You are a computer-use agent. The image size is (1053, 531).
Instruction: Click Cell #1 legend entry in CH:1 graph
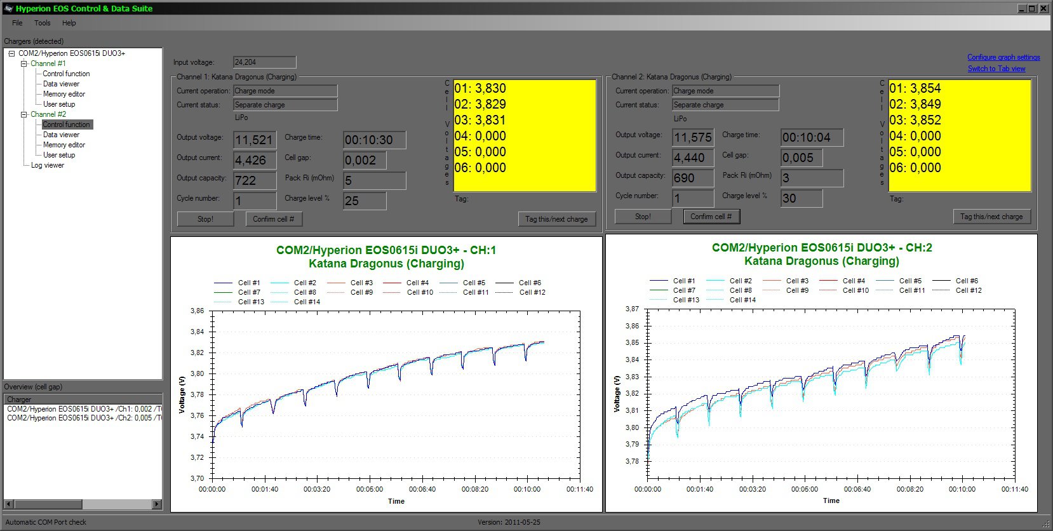237,283
